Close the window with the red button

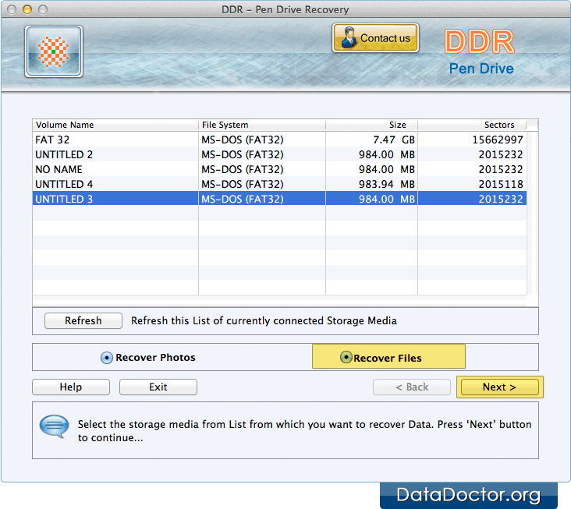[x=12, y=9]
